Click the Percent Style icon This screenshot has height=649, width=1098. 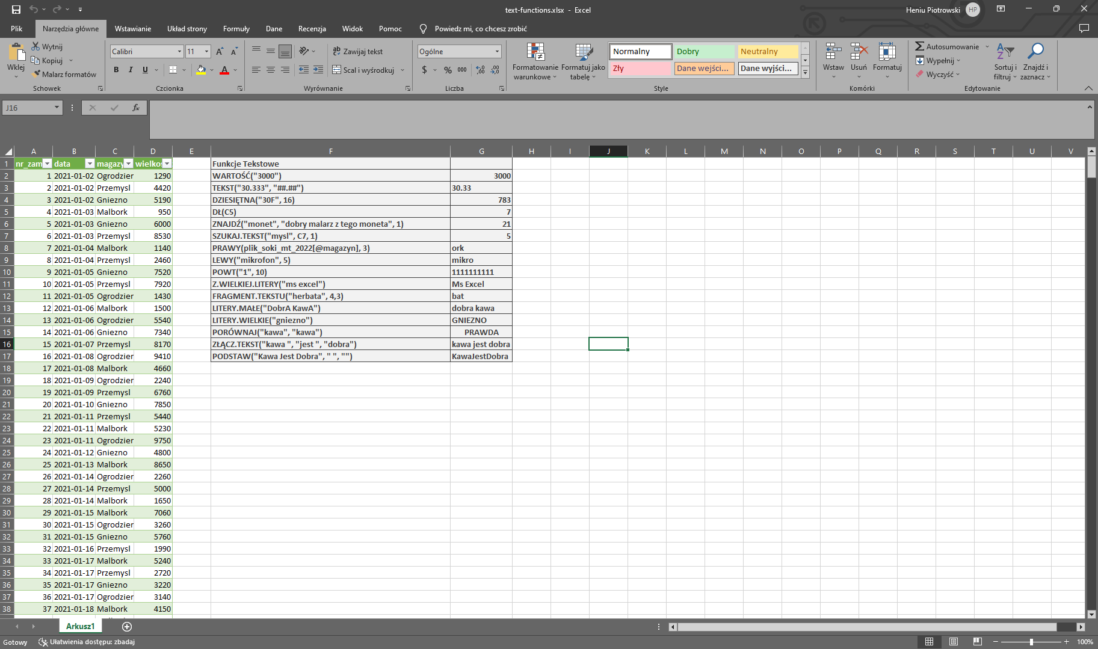coord(448,70)
